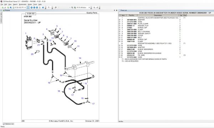Click the third blue circular navigation icon
The width and height of the screenshot is (214, 128).
coord(37,7)
